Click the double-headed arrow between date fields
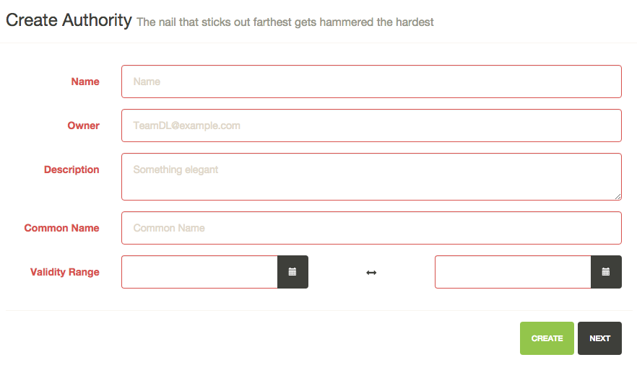 [x=371, y=273]
